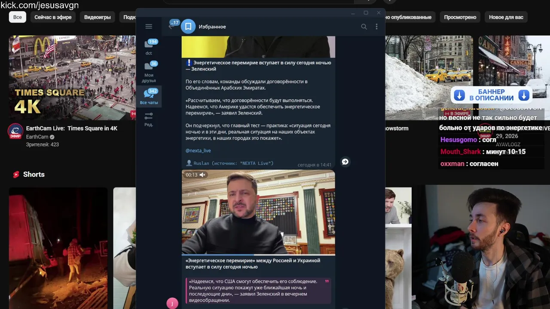Click Mouth_Shark's username in stream chat
550x309 pixels.
pyautogui.click(x=461, y=151)
